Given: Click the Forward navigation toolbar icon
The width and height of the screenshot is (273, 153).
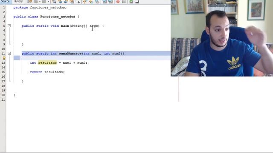Looking at the screenshot, I should click(x=44, y=2).
